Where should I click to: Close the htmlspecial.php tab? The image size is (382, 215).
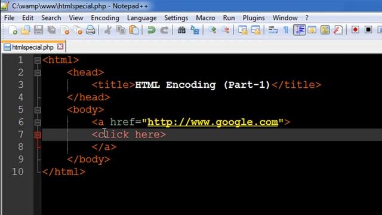tap(60, 47)
